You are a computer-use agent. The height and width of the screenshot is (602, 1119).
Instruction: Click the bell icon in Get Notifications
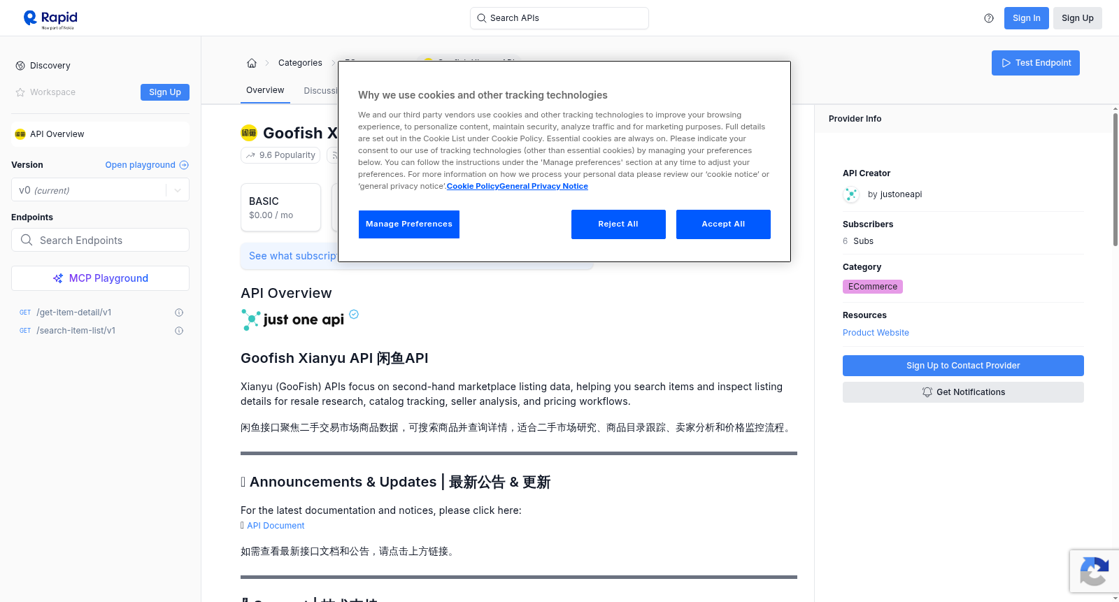click(927, 392)
